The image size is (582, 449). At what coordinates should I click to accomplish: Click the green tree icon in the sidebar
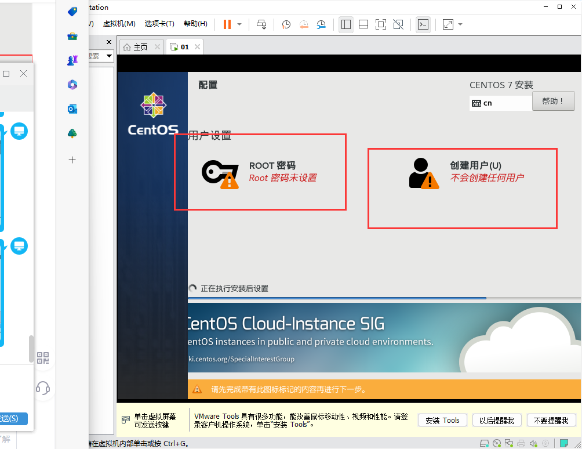click(x=72, y=133)
